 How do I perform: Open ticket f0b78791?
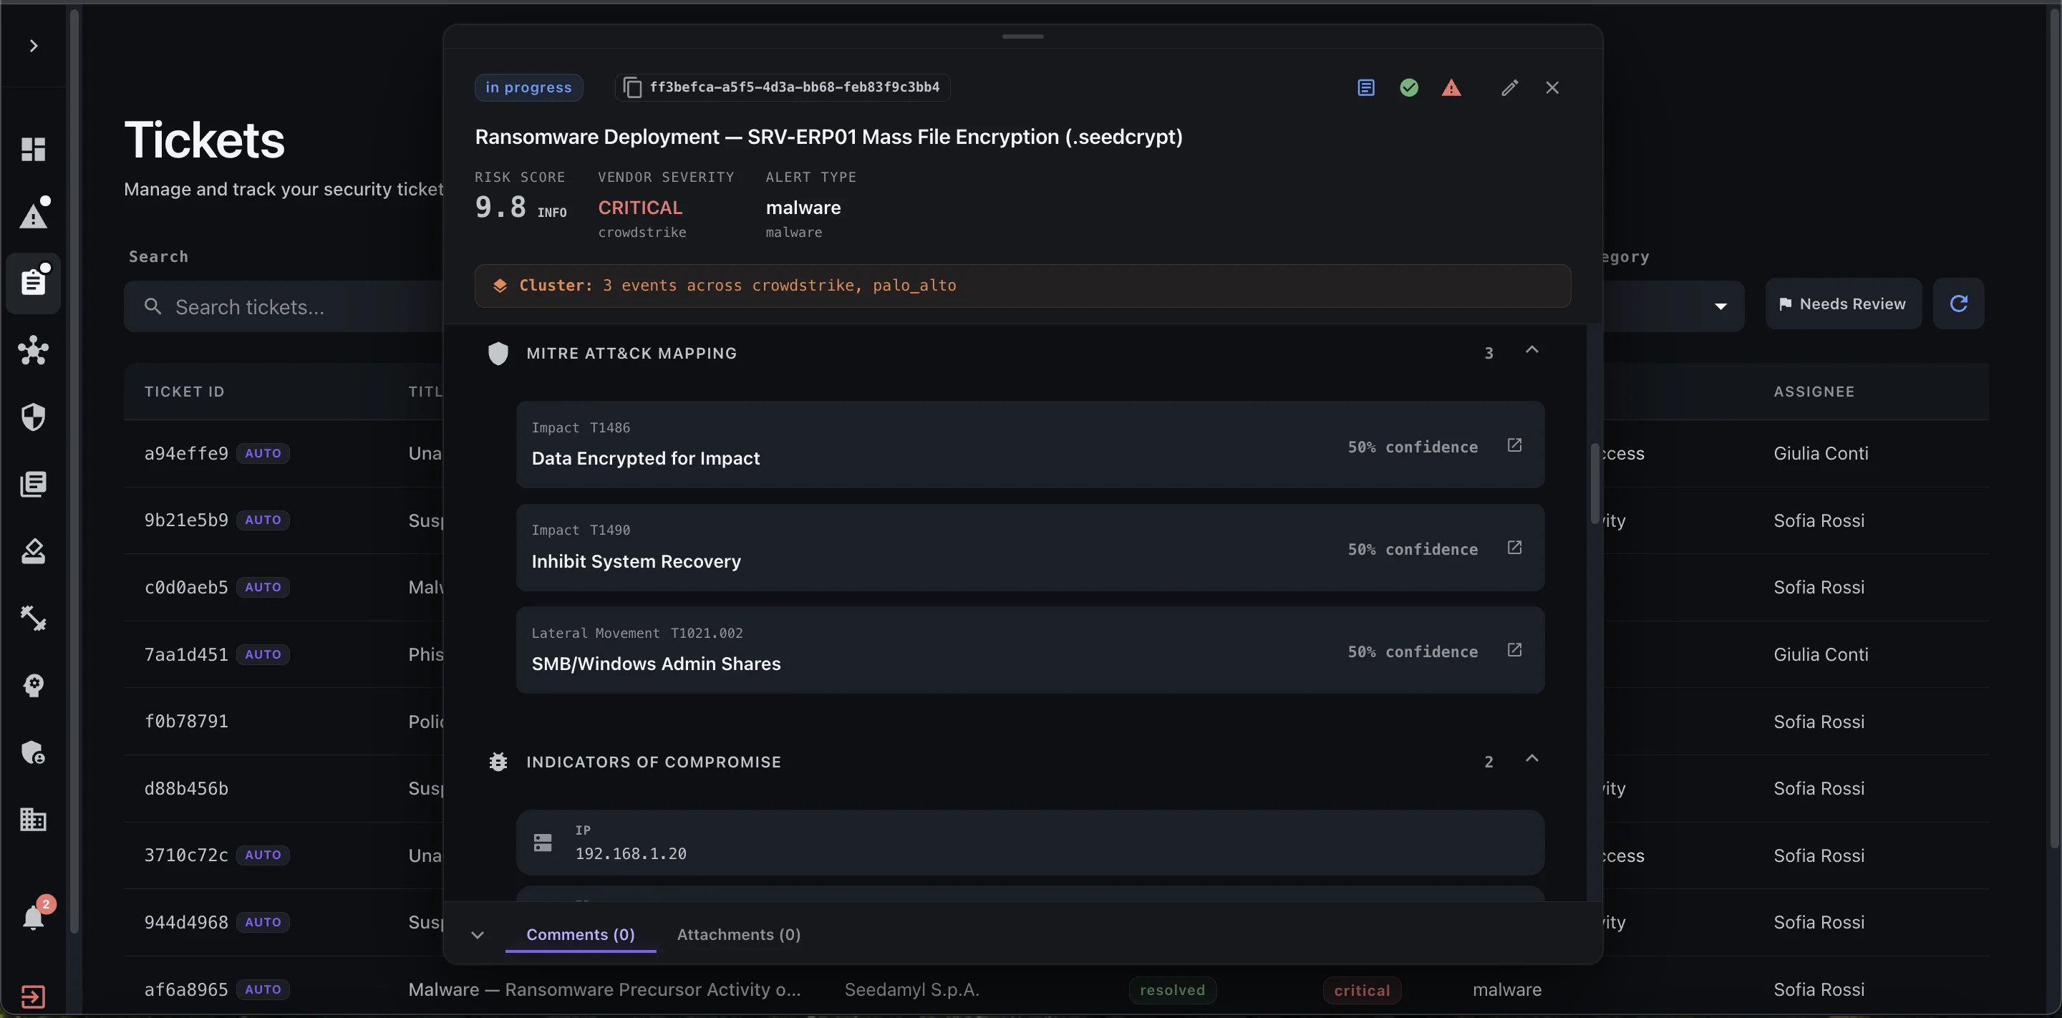click(186, 721)
